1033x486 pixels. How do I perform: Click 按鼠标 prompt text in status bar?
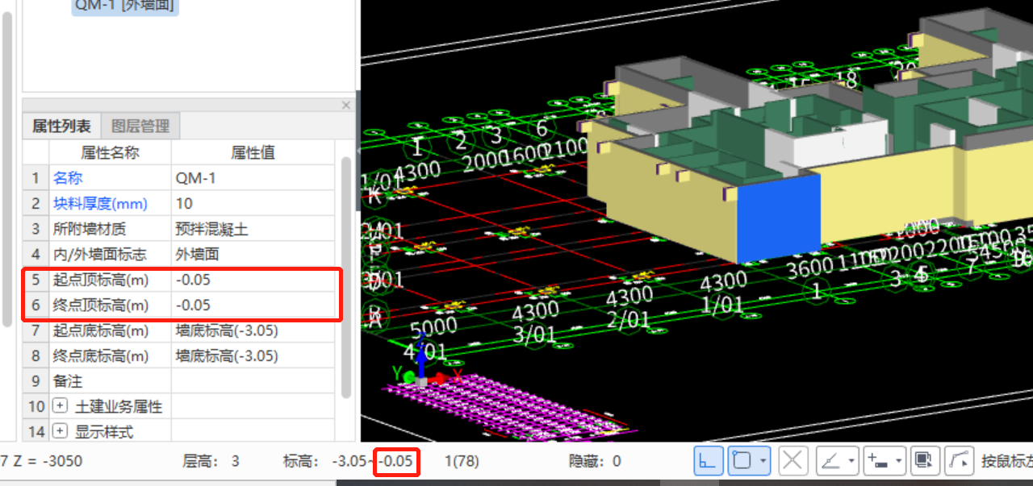pos(1006,462)
